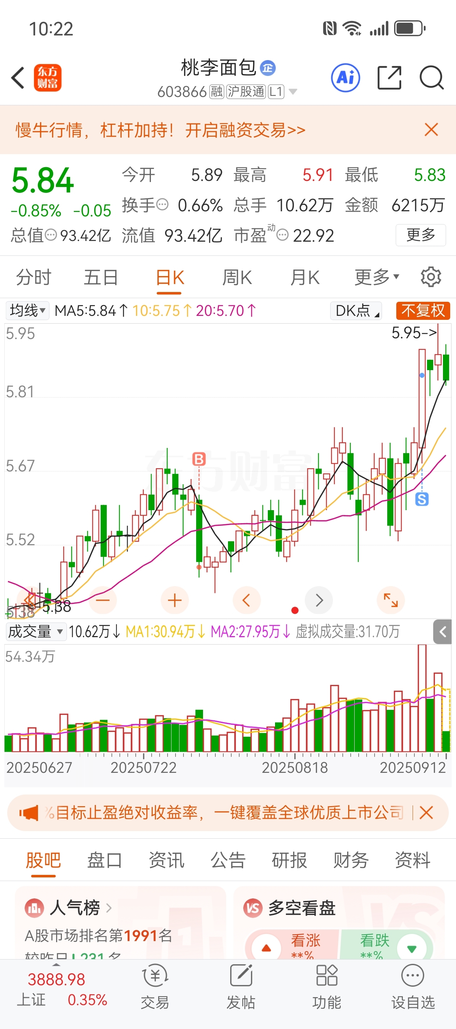Open the 均线 indicator dropdown
456x1029 pixels.
point(27,310)
